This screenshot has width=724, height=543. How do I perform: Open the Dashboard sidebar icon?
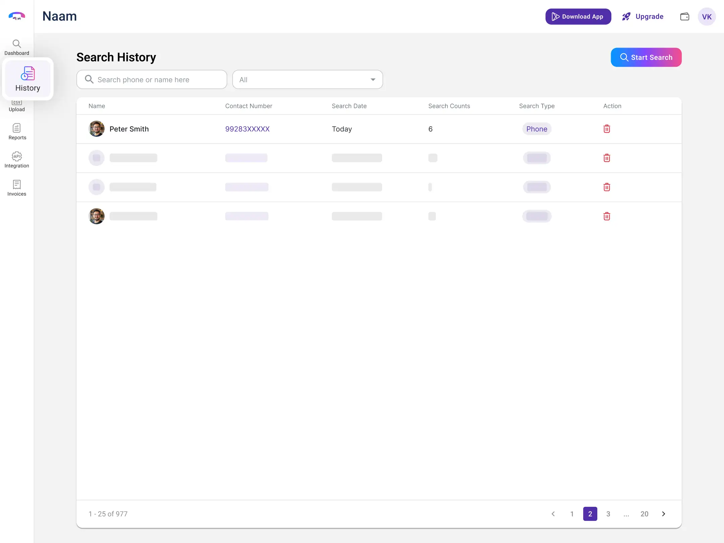pos(17,48)
